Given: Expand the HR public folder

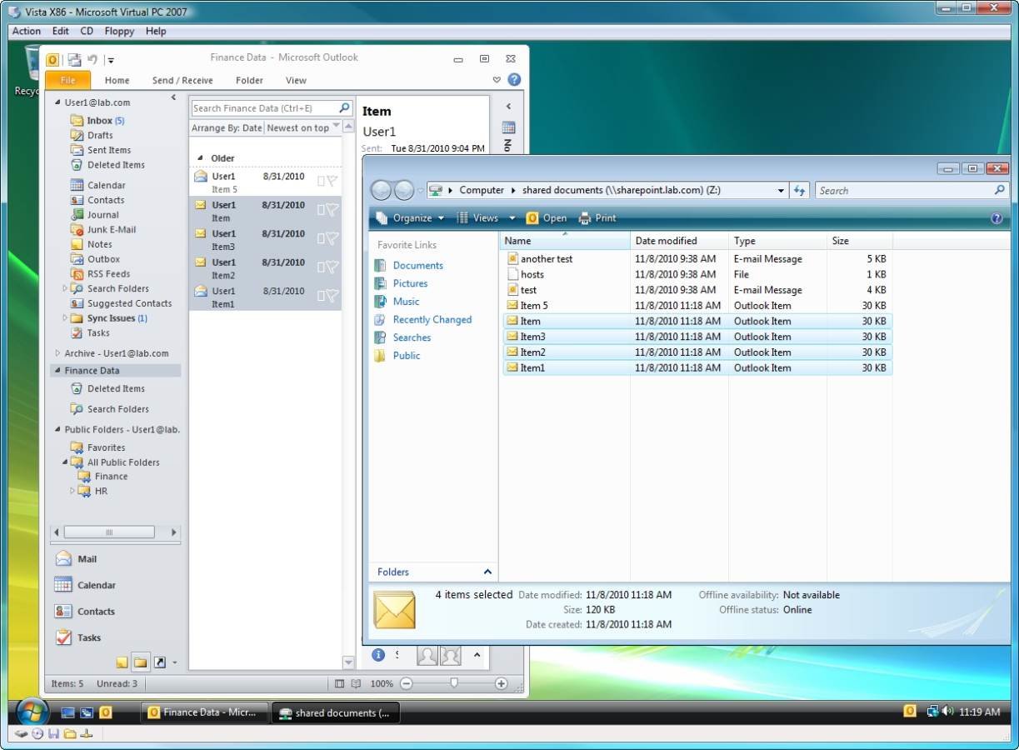Looking at the screenshot, I should click(x=72, y=491).
